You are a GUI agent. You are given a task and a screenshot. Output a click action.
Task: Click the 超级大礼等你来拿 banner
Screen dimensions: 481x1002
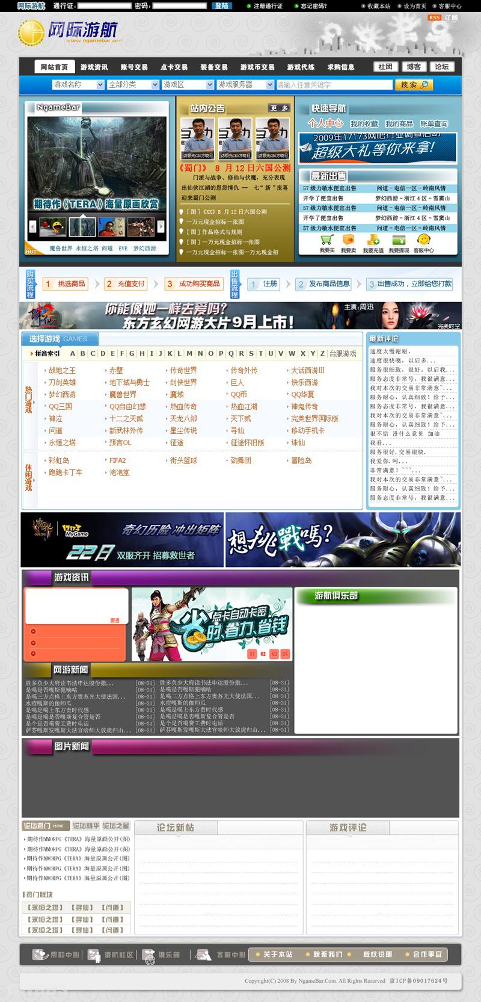[378, 148]
